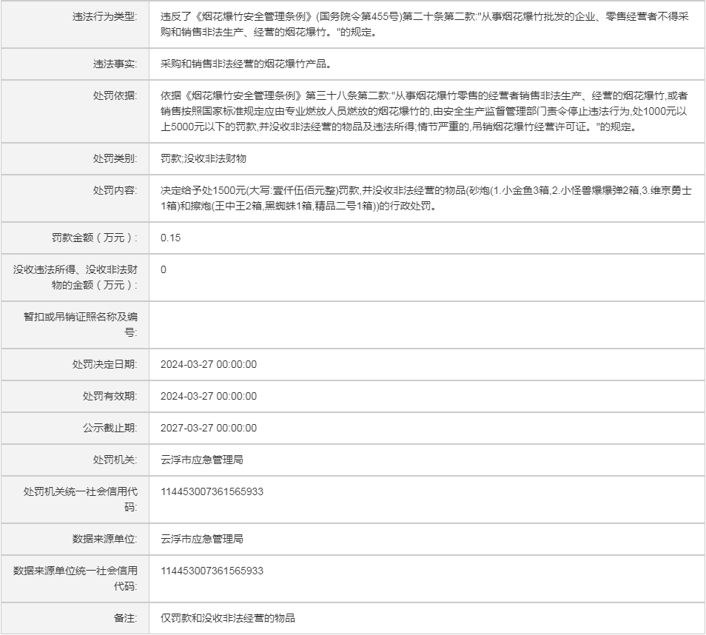The image size is (706, 635).
Task: Click 云浮市应急管理局 in the 数据来源单位 row
Action: [201, 539]
